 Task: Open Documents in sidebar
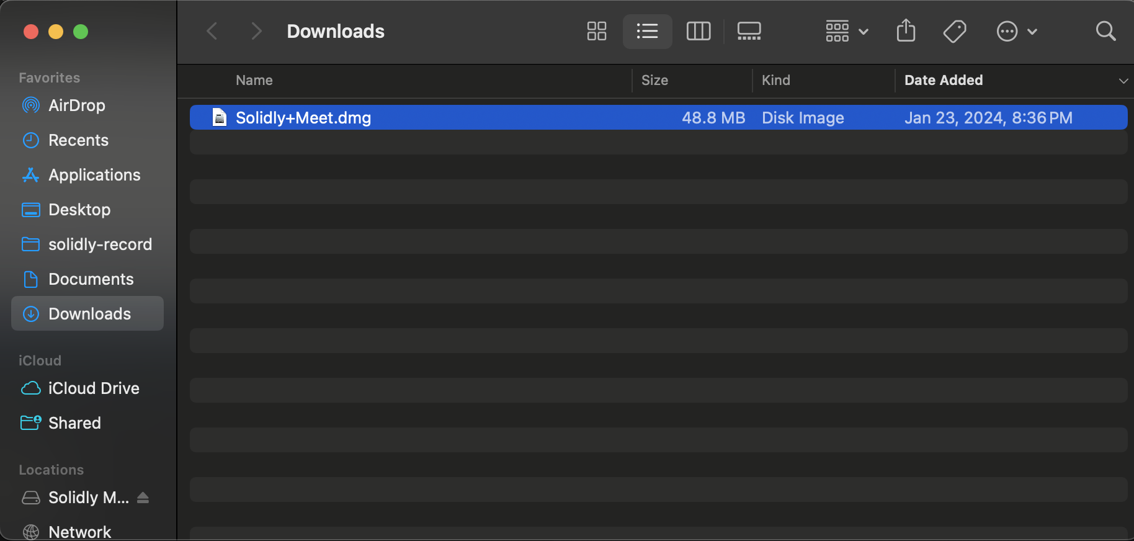(87, 279)
